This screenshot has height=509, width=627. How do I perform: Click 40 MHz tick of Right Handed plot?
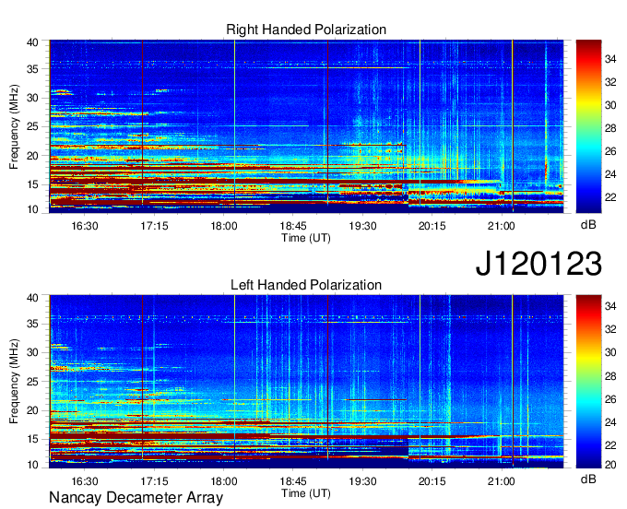(32, 42)
